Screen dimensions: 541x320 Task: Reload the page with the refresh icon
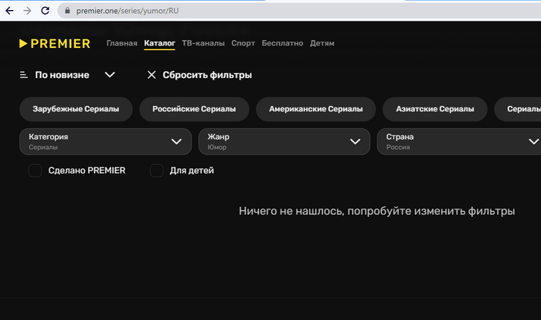pos(46,11)
